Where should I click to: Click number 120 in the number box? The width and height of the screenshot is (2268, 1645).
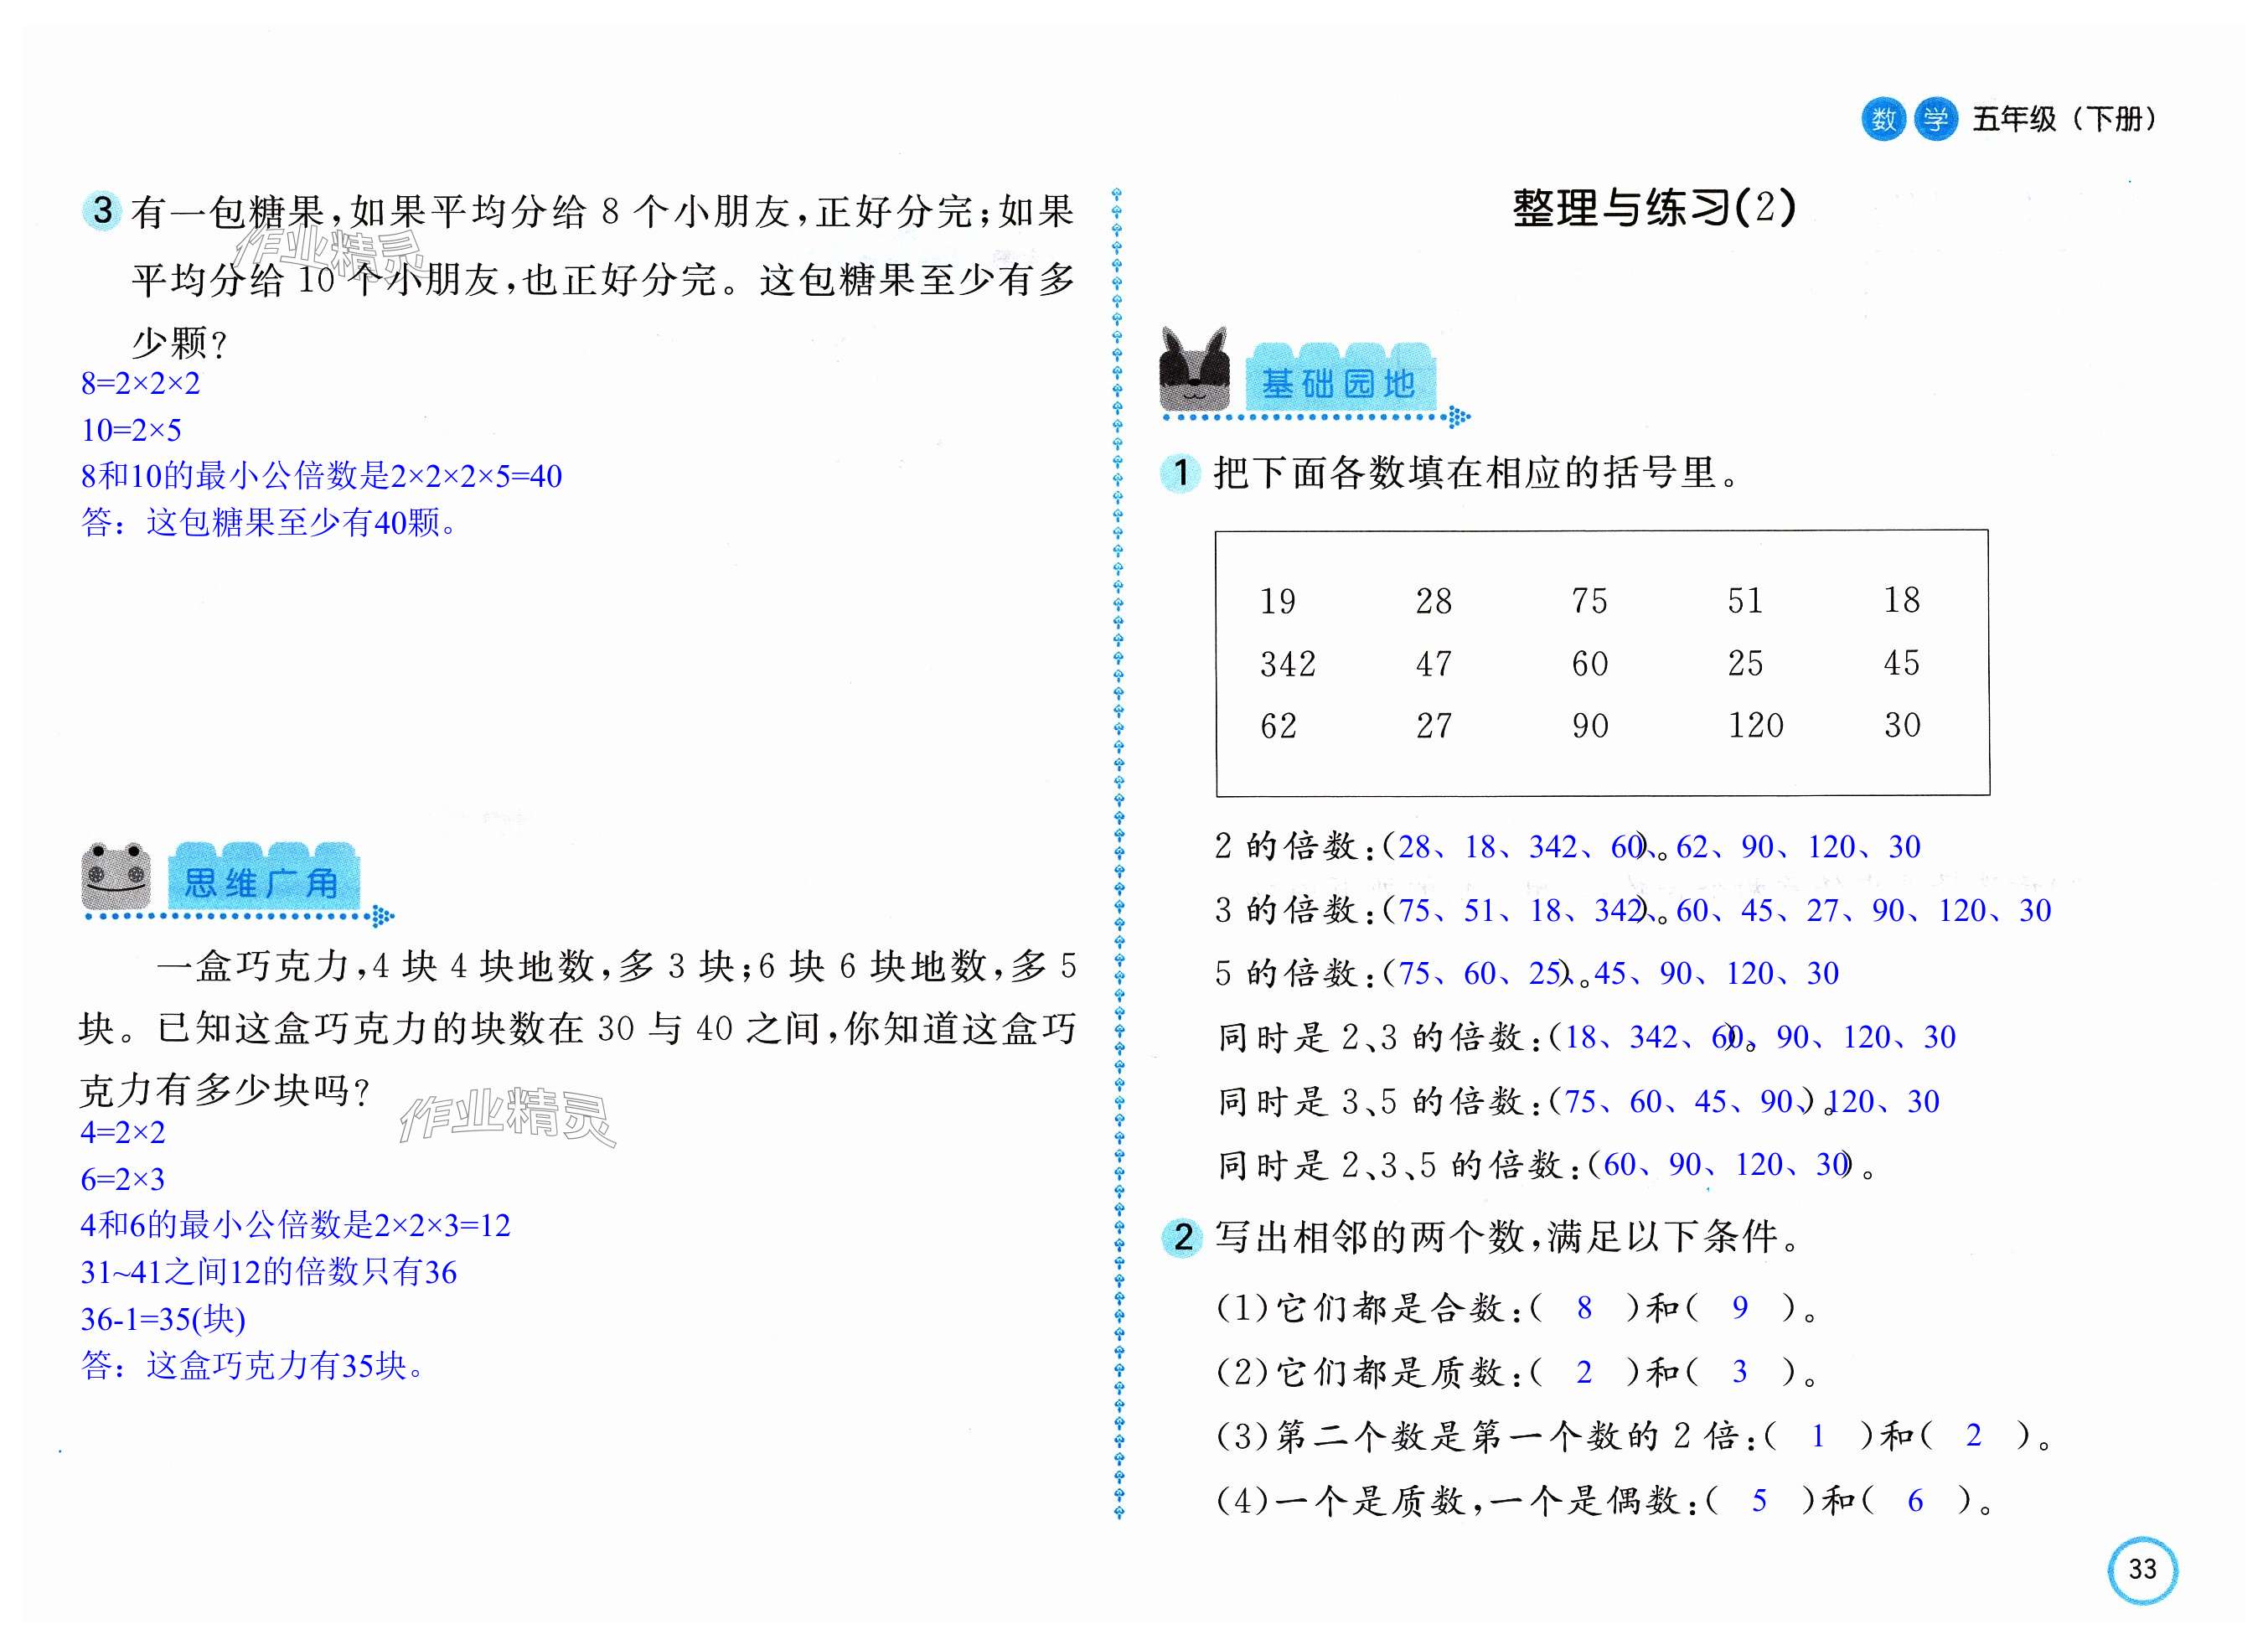(x=1755, y=726)
